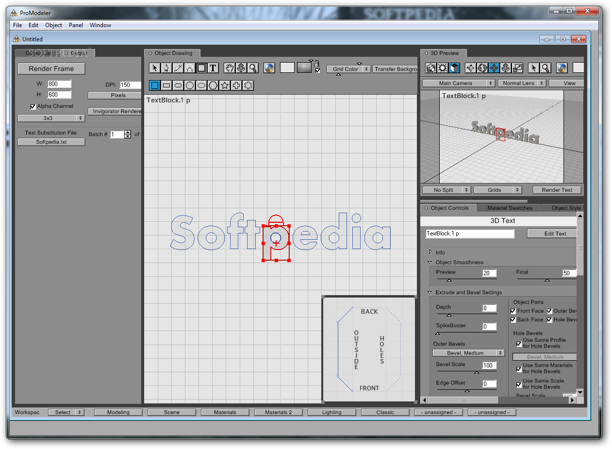This screenshot has width=612, height=449.
Task: Select the magnifier zoom tool in Object Drawing
Action: (253, 68)
